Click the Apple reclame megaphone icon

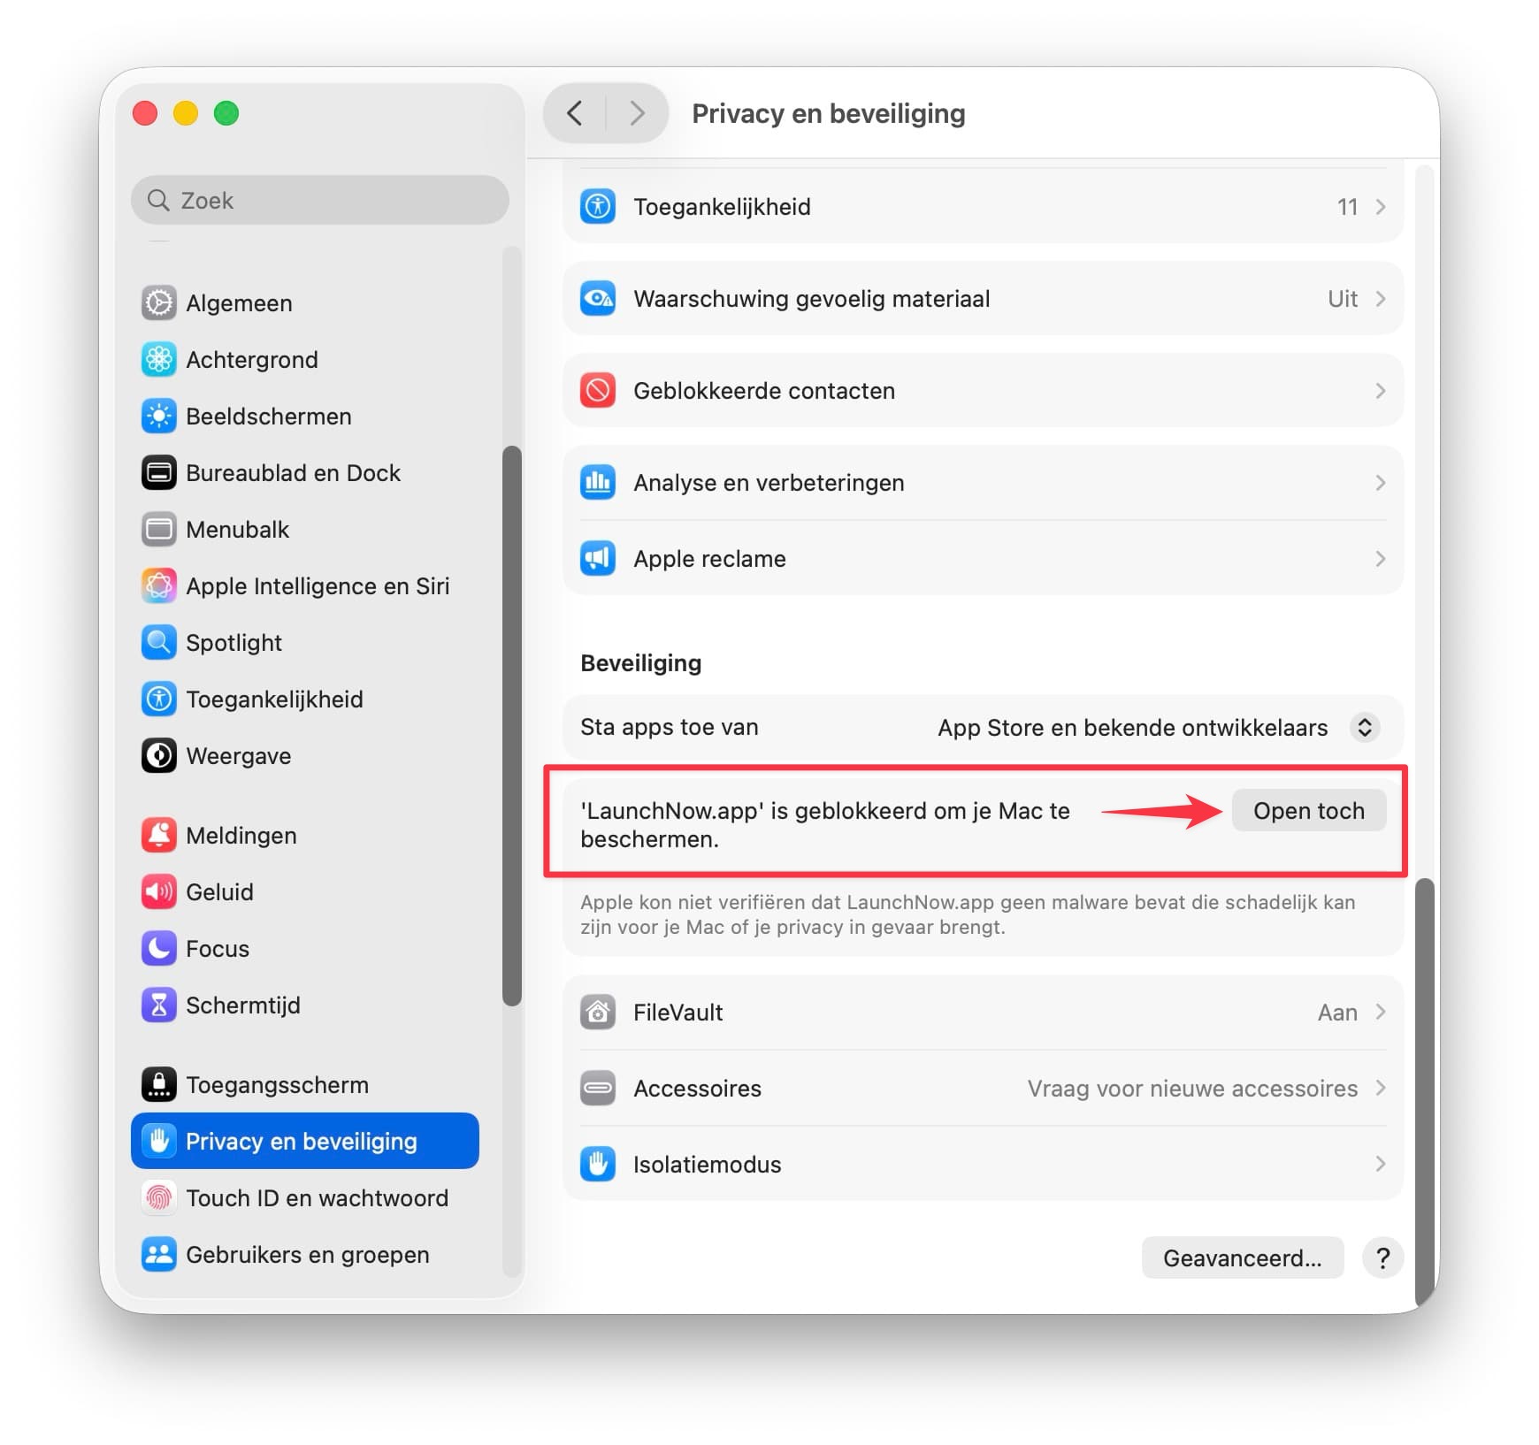598,559
